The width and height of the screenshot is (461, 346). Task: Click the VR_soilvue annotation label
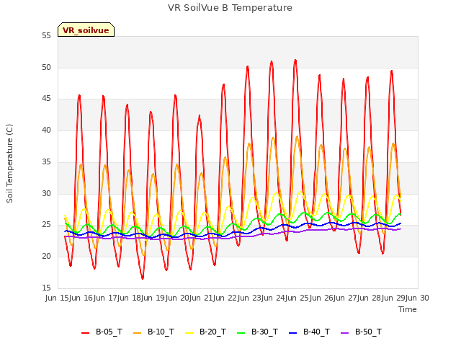click(x=86, y=30)
